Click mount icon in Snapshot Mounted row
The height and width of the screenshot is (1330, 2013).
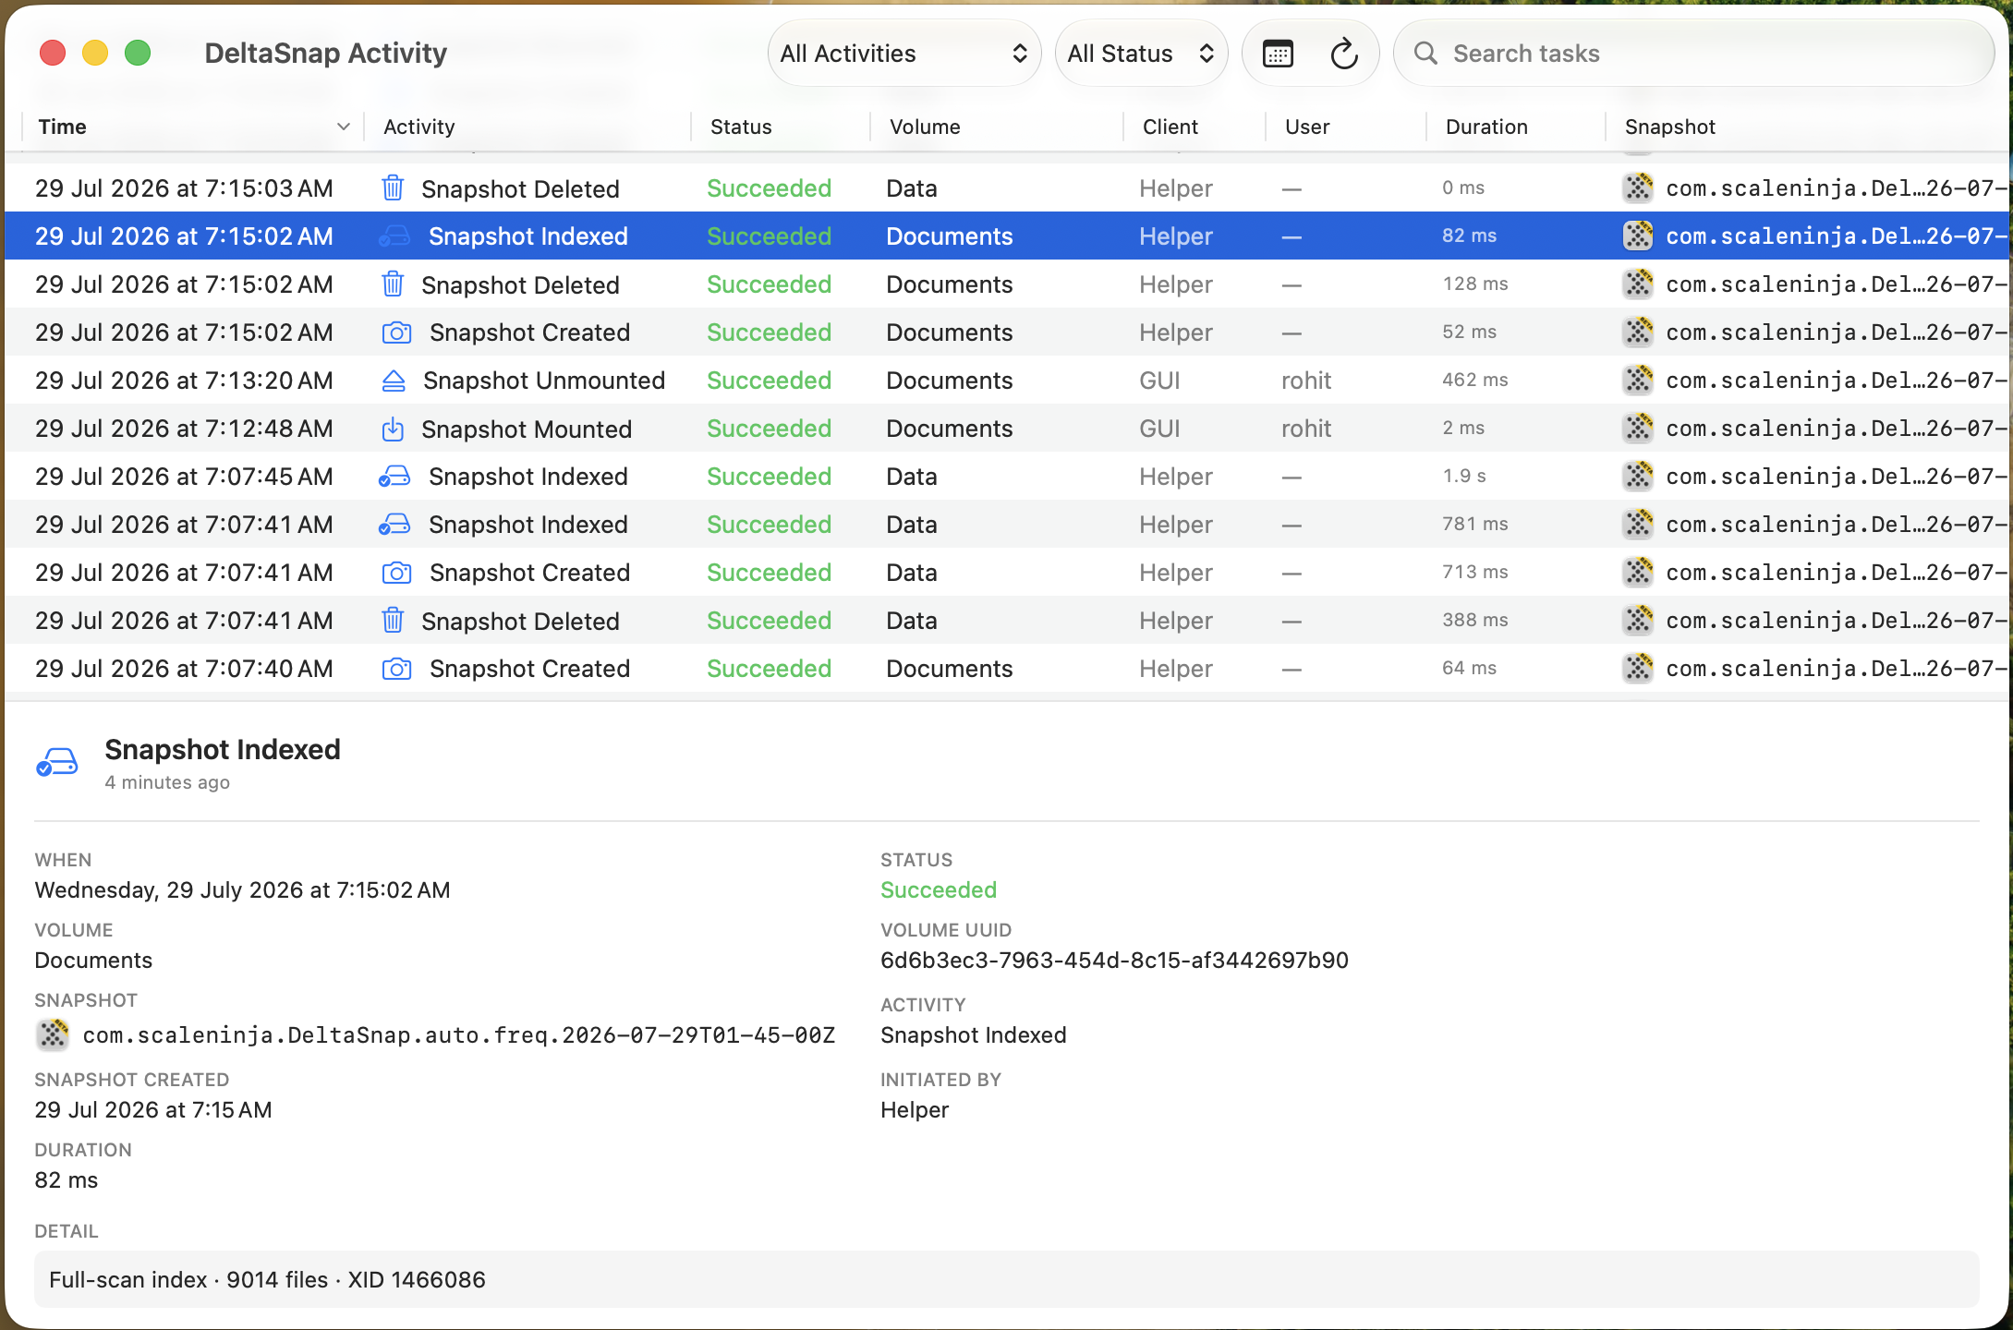(x=393, y=429)
